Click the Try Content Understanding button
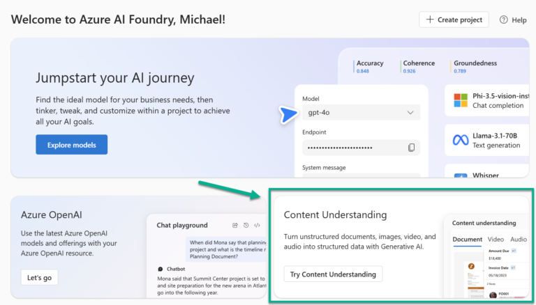The width and height of the screenshot is (536, 305). pos(333,274)
